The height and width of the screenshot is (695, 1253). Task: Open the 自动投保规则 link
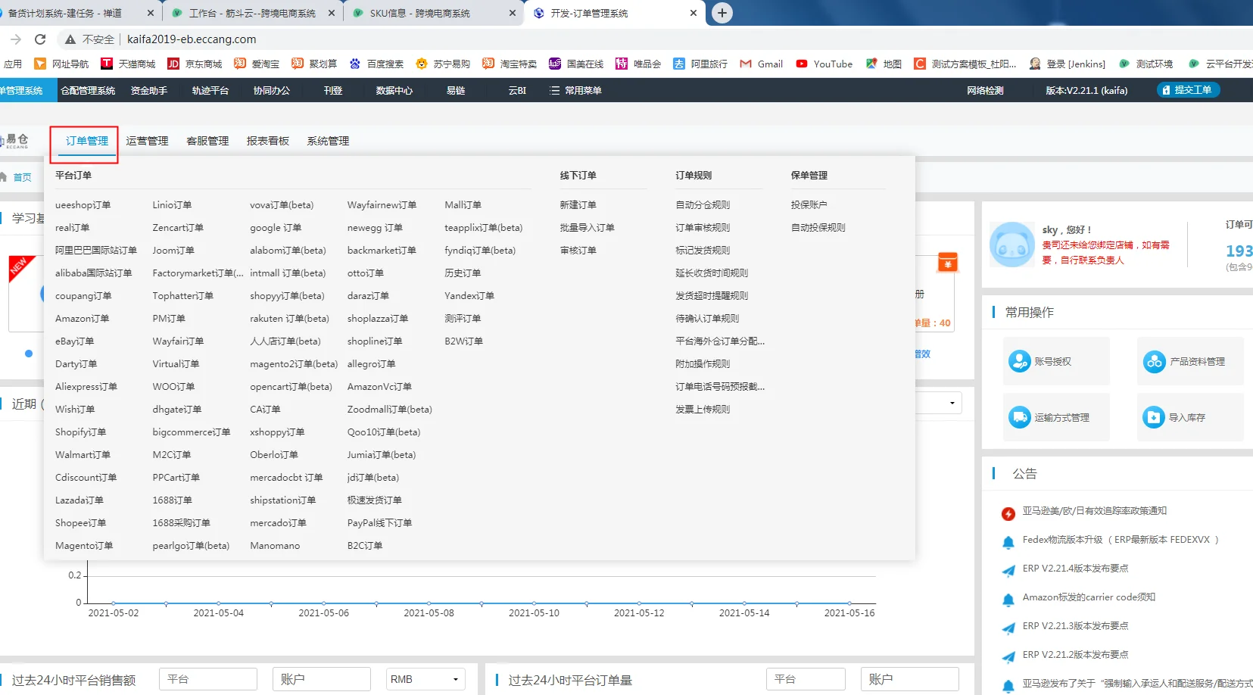tap(818, 228)
